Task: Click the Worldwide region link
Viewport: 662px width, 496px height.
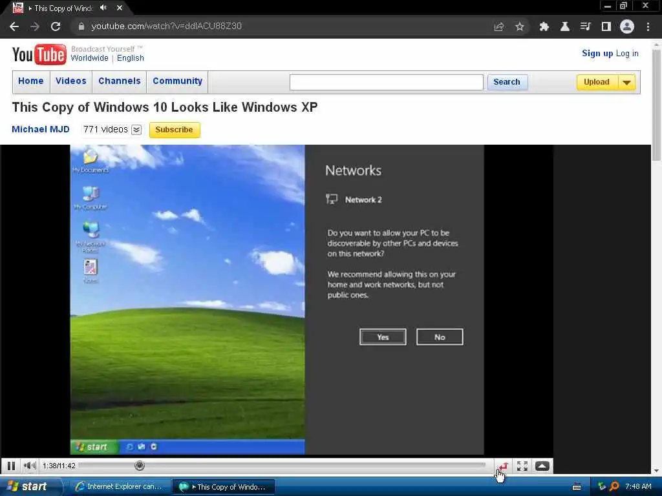Action: pos(89,57)
